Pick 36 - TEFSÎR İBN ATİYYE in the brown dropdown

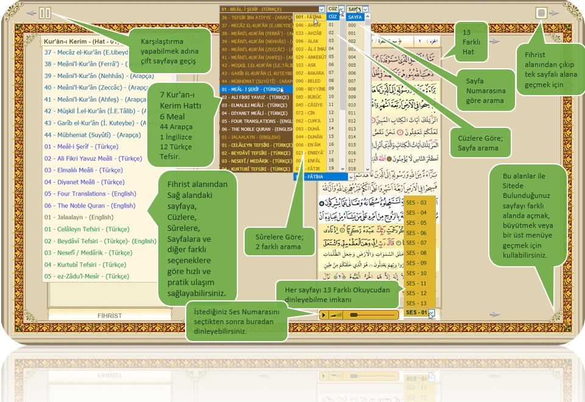pos(257,18)
